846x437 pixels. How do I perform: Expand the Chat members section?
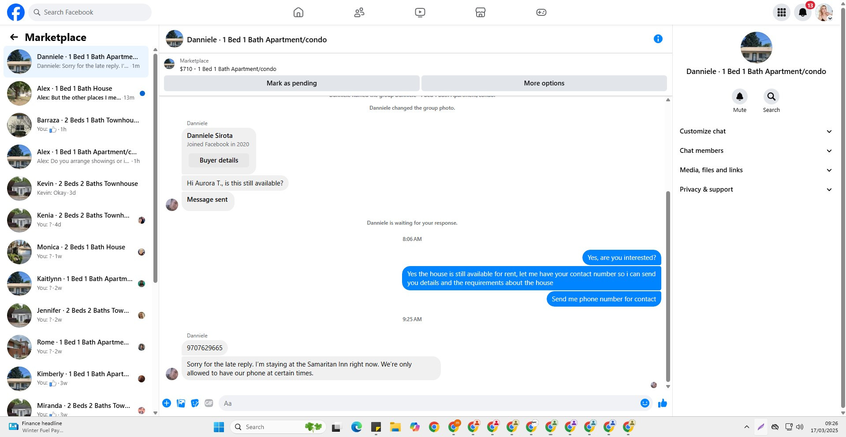click(756, 151)
